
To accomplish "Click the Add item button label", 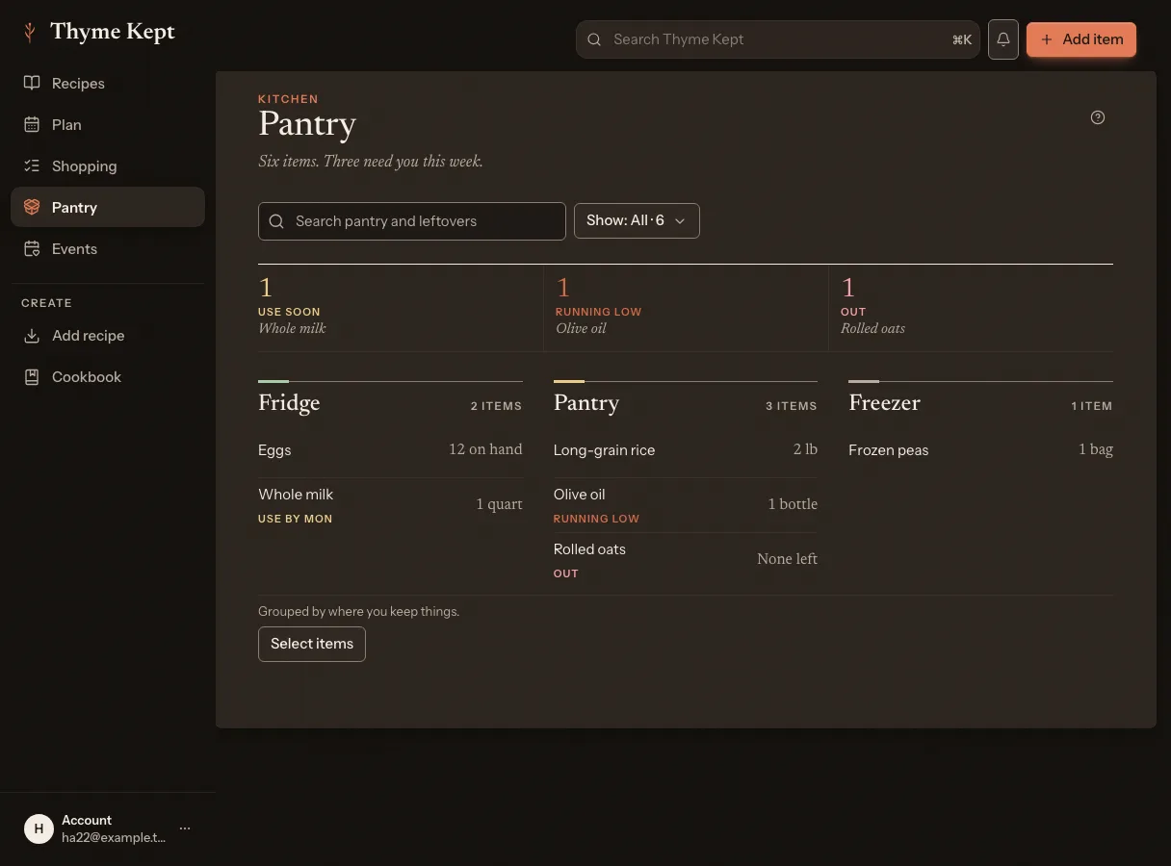I will 1093,39.
